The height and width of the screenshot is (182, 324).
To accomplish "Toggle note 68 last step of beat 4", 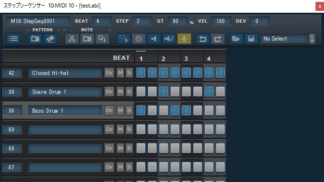I will 220,148.
